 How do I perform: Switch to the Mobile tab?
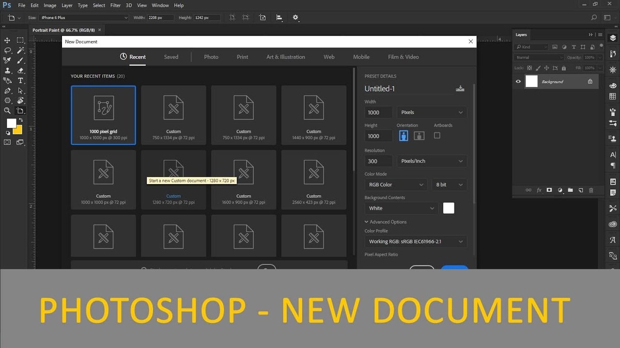[361, 57]
